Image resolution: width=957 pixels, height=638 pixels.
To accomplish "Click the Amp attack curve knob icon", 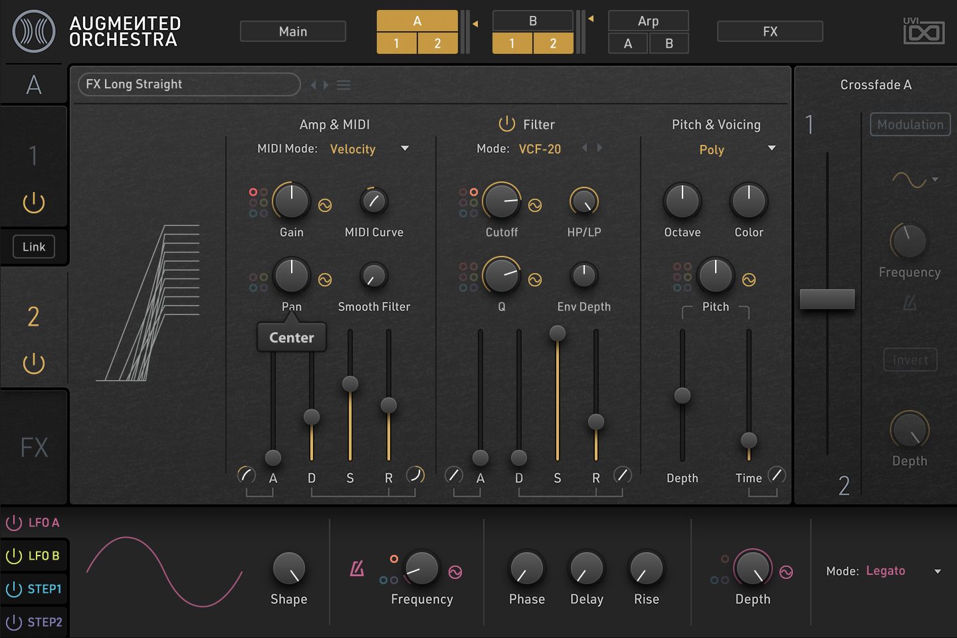I will click(x=247, y=475).
